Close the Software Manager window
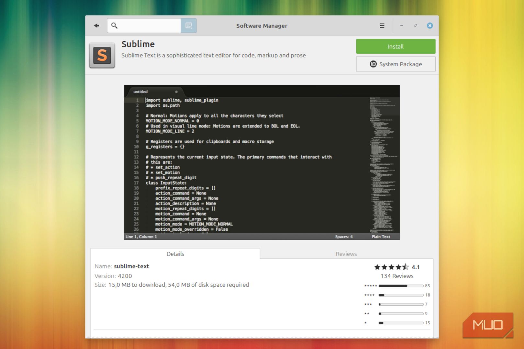The height and width of the screenshot is (349, 524). point(430,26)
